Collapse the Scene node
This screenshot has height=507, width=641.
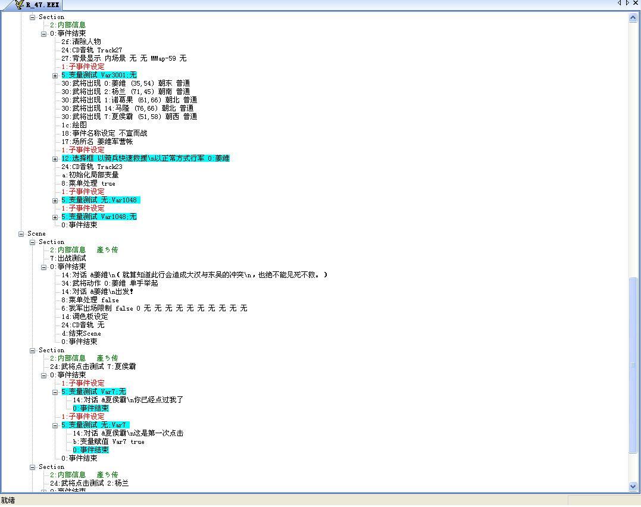coord(21,234)
